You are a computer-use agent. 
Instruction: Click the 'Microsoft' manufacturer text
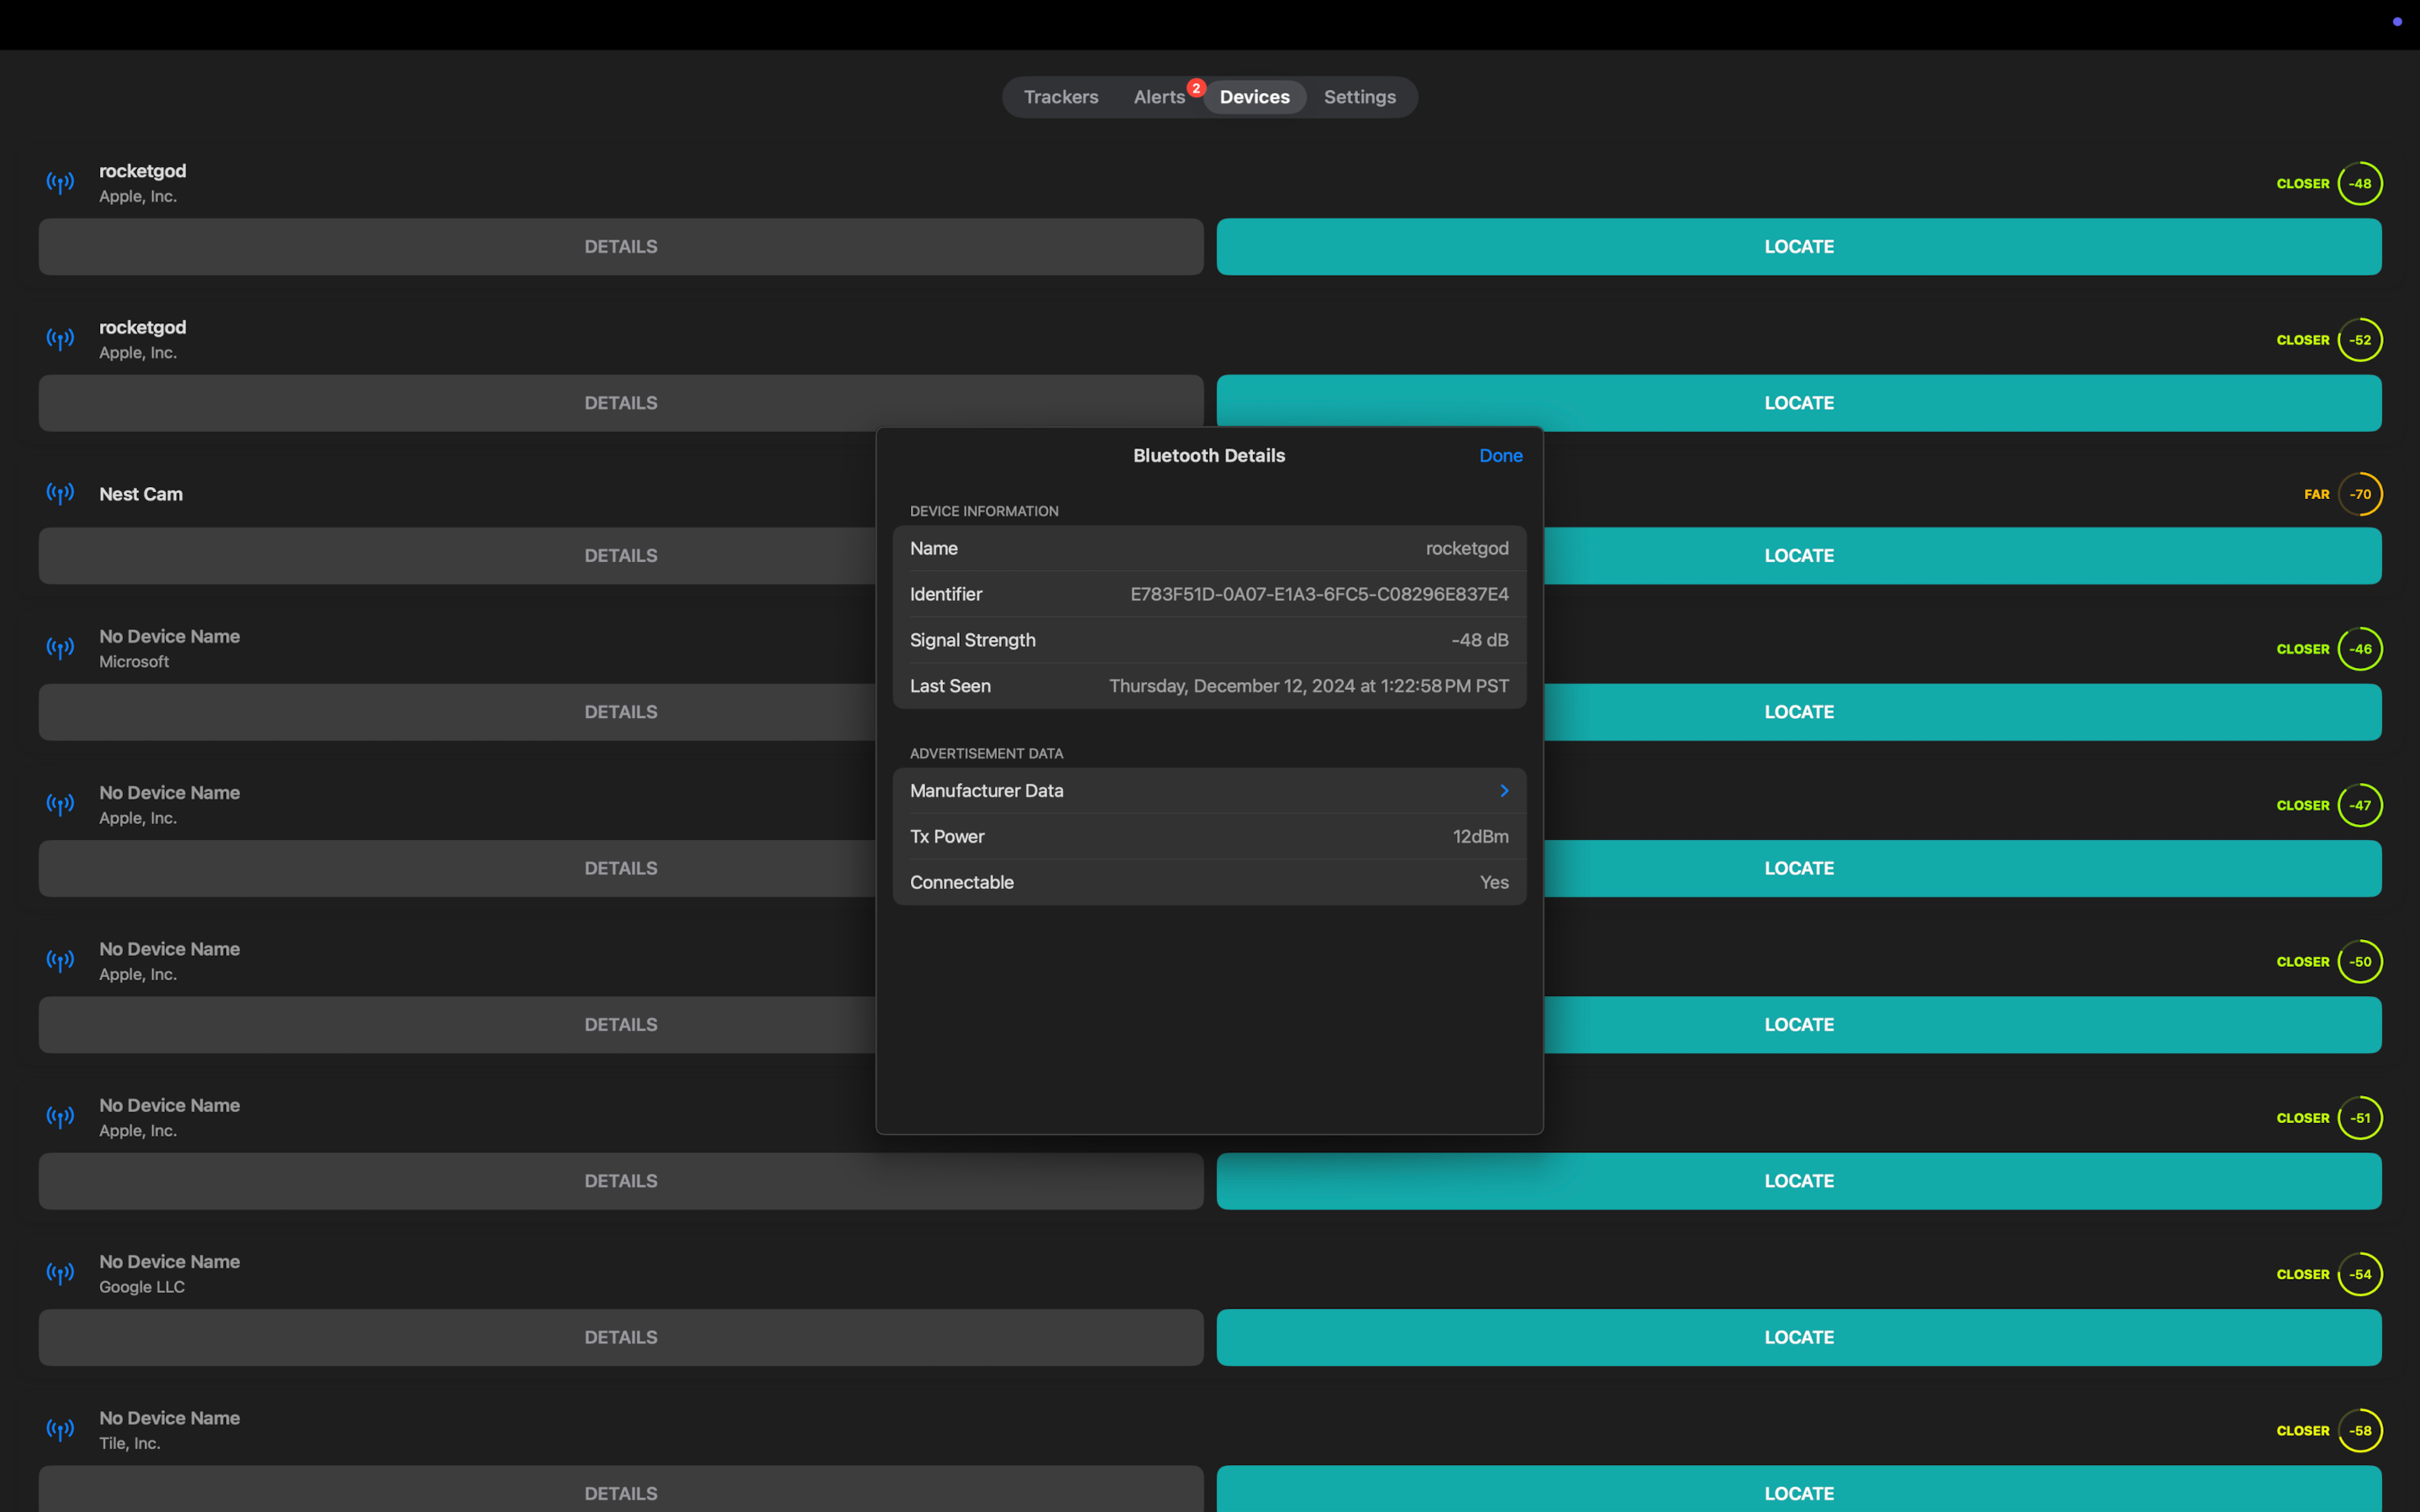point(134,662)
